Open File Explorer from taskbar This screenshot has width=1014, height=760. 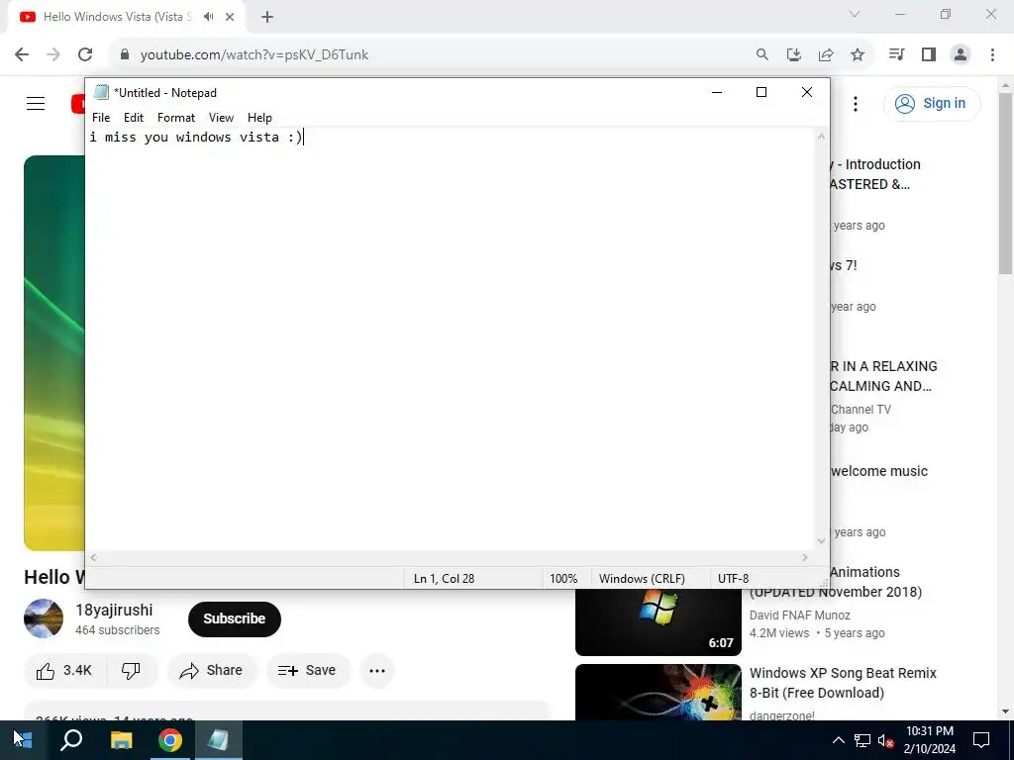click(121, 740)
